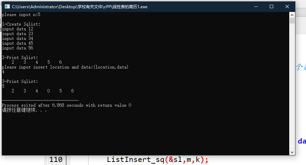Click the console vertical scrollbar thumb
This screenshot has height=165, width=306.
click(292, 20)
